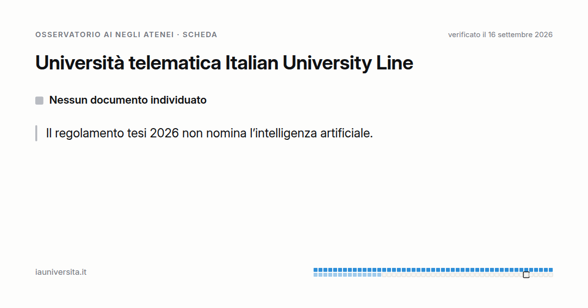Click the SCHEDA breadcrumb label
The width and height of the screenshot is (588, 308).
[200, 35]
